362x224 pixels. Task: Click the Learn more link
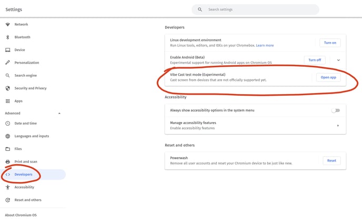pos(265,46)
